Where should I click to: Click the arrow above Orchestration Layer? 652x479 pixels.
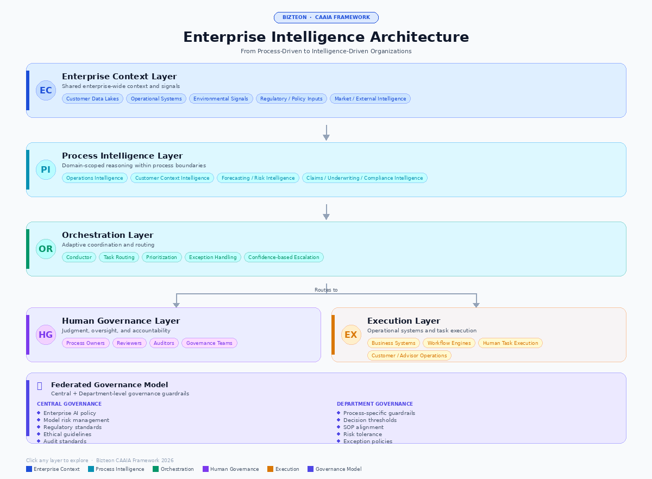(x=326, y=212)
